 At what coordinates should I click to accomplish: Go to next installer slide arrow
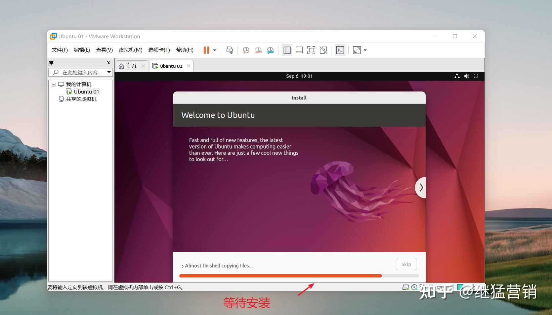[421, 188]
